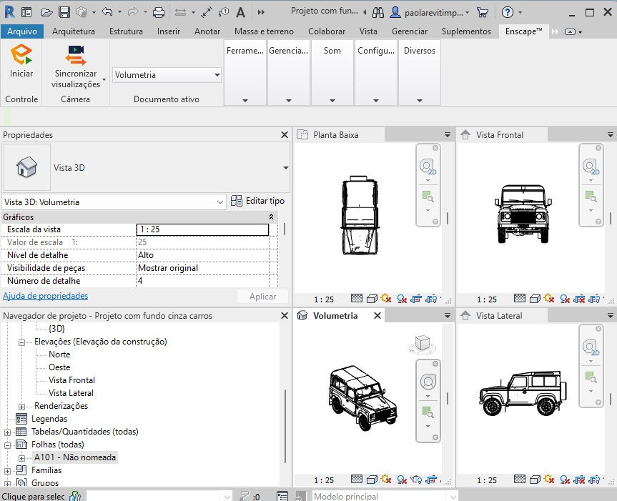Viewport: 617px width, 501px height.
Task: Expand the Famílias tree node
Action: click(x=7, y=471)
